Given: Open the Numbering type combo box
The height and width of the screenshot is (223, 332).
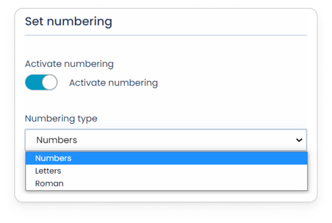Looking at the screenshot, I should click(x=166, y=140).
